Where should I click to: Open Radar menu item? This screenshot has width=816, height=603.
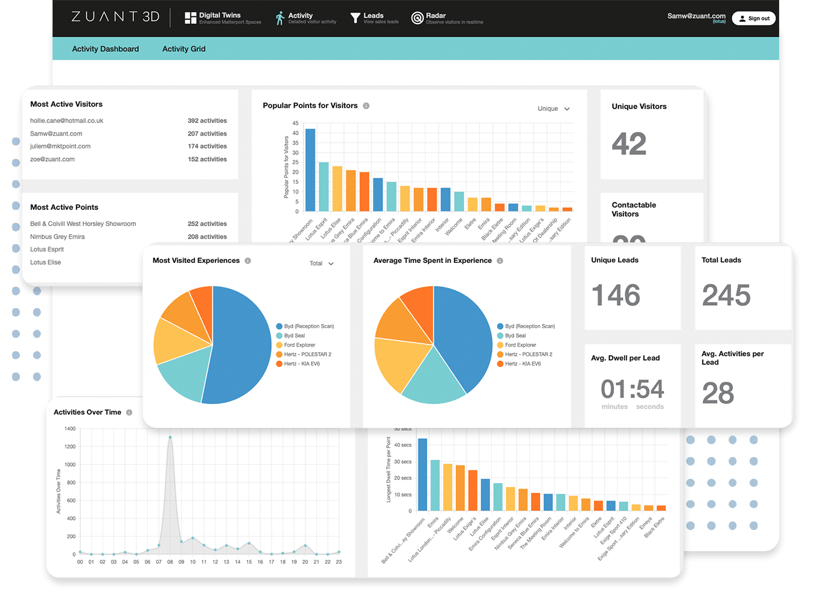447,18
